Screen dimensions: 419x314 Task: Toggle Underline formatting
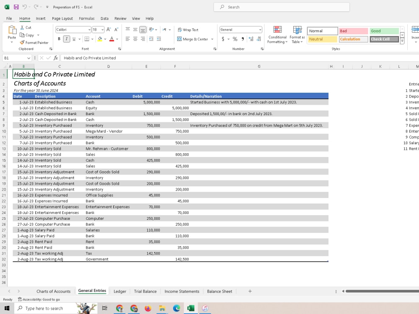(x=74, y=39)
